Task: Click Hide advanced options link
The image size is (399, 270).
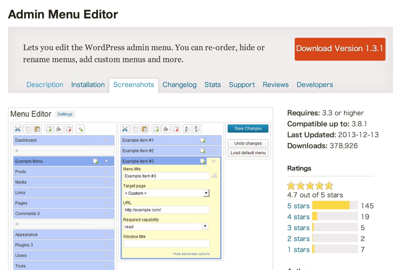Action: 192,254
